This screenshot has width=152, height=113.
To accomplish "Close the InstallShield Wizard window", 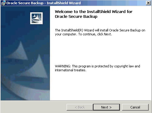I will (x=148, y=3).
